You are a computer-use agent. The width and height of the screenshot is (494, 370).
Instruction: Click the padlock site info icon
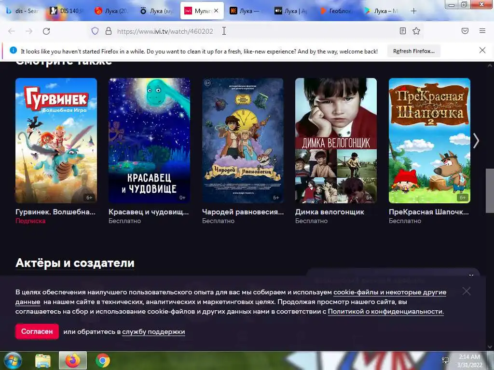coord(109,31)
